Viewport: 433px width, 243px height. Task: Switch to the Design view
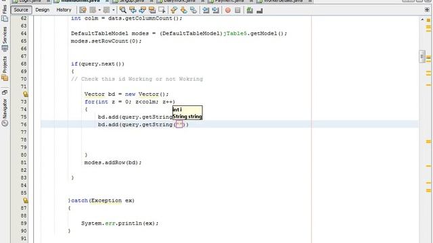[42, 10]
